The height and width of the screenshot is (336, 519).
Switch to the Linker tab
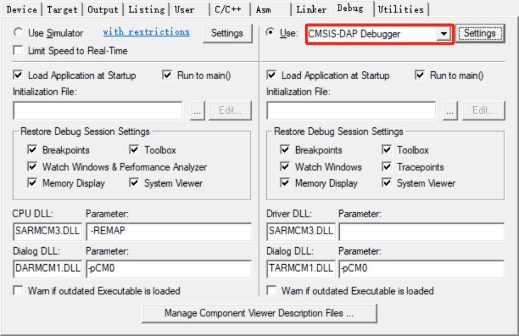312,10
